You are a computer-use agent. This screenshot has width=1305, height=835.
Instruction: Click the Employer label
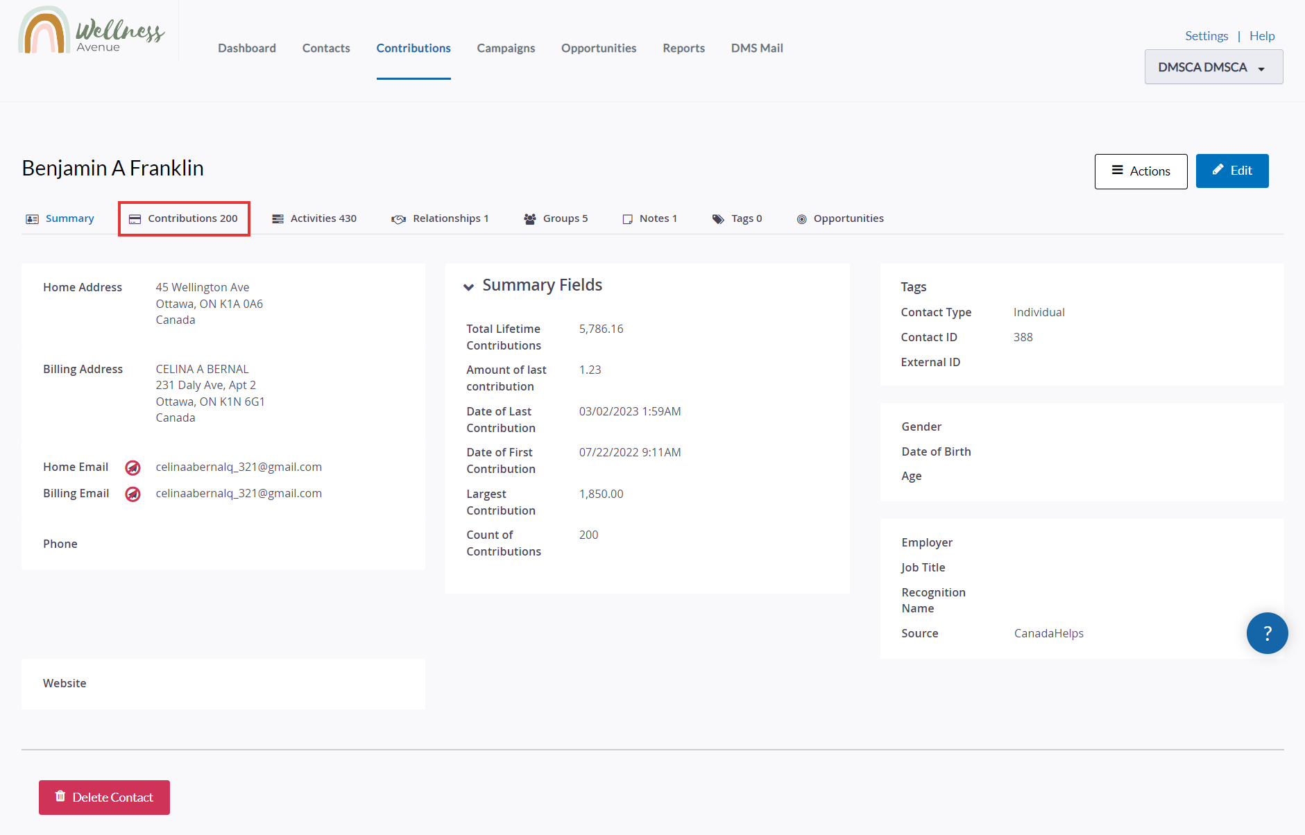coord(927,542)
